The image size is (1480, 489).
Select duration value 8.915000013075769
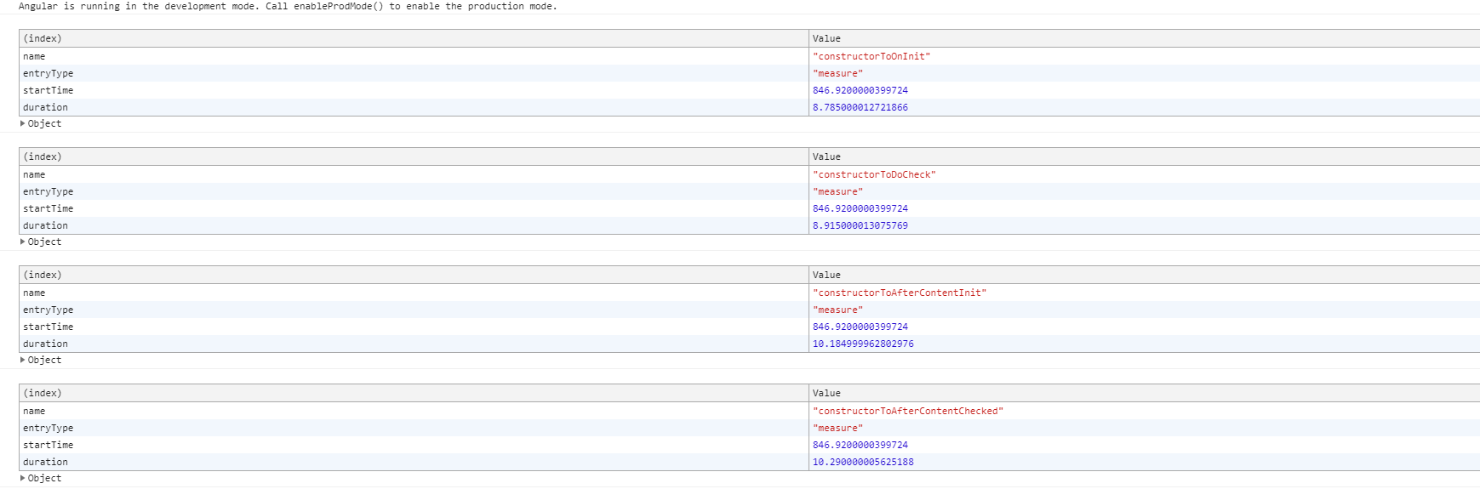(860, 225)
